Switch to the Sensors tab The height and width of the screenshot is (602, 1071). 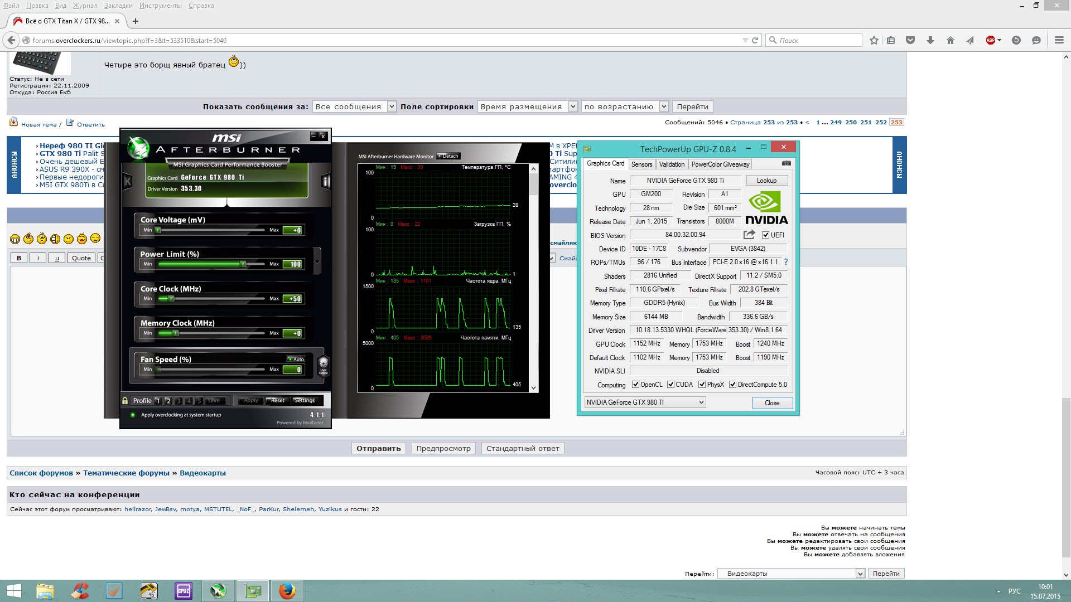tap(641, 164)
